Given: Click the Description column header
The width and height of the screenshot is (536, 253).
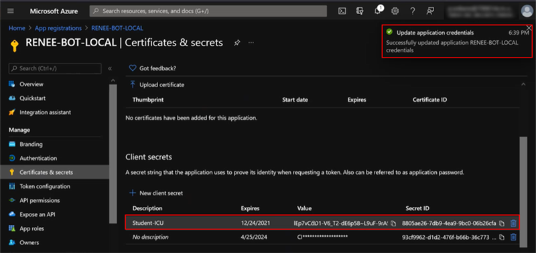Looking at the screenshot, I should (x=147, y=208).
